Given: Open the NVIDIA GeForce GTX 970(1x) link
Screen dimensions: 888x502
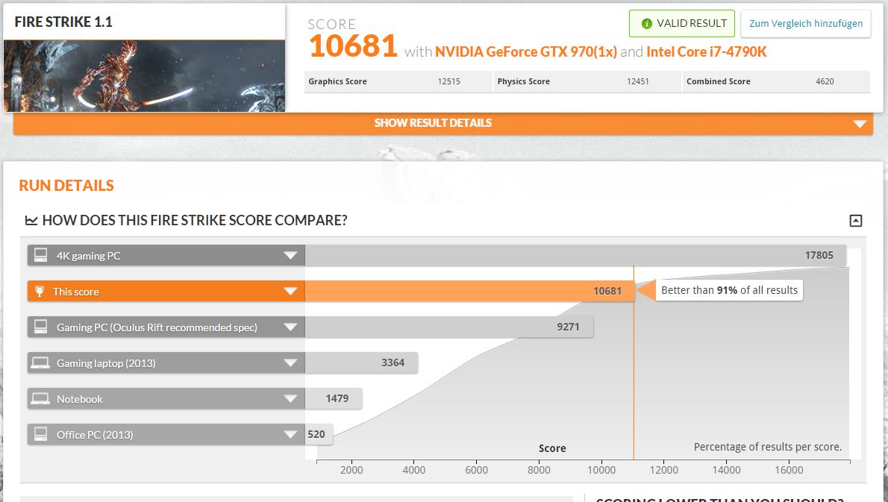Looking at the screenshot, I should [525, 52].
